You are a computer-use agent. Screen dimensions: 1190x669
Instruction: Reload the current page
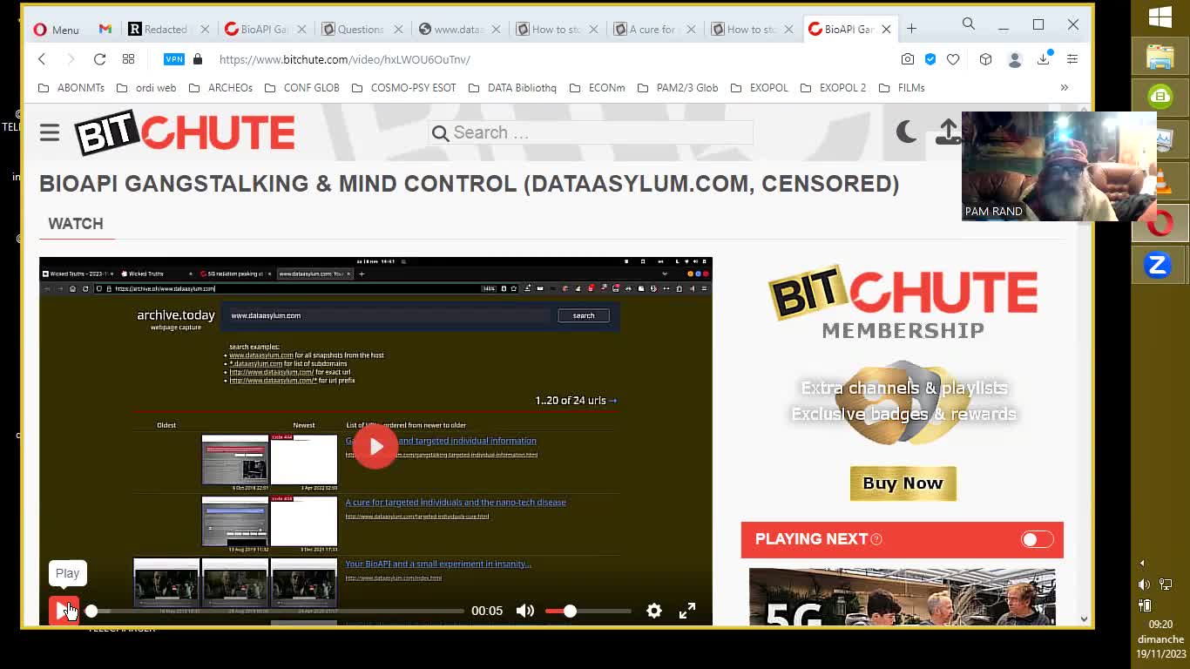[x=99, y=59]
